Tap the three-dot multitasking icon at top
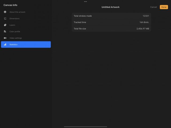Image resolution: width=171 pixels, height=128 pixels. click(x=85, y=2)
